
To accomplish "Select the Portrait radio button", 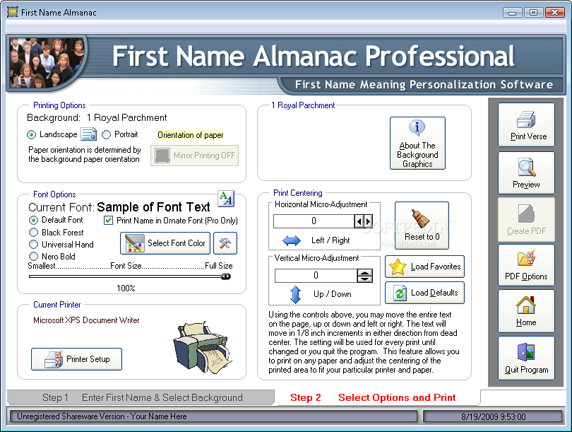I will point(106,135).
